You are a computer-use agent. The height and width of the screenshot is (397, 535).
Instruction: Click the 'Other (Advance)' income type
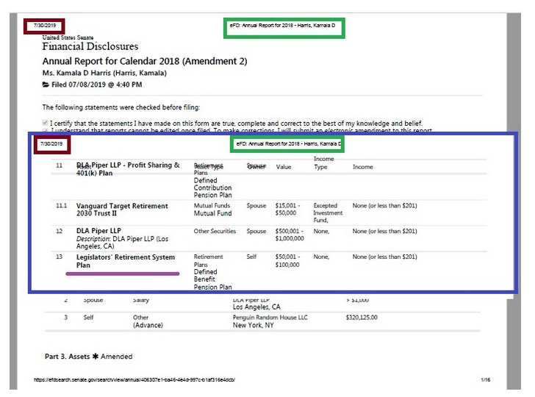point(148,321)
